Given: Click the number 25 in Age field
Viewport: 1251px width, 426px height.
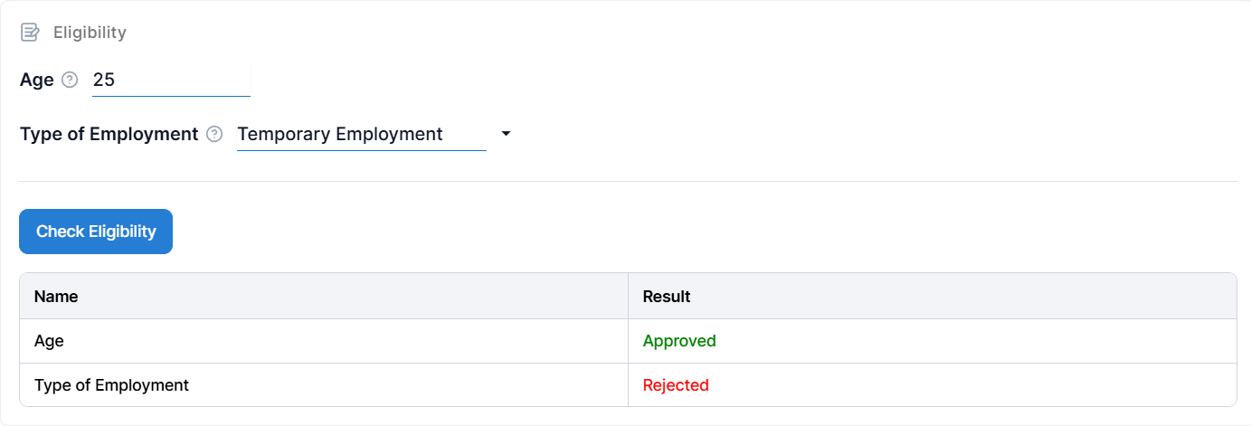Looking at the screenshot, I should [104, 80].
